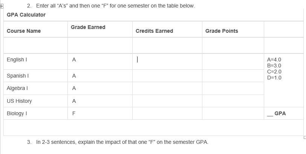Click the Credits Earned cell for Biology I
Viewport: 306px width, 154px height.
(x=167, y=113)
